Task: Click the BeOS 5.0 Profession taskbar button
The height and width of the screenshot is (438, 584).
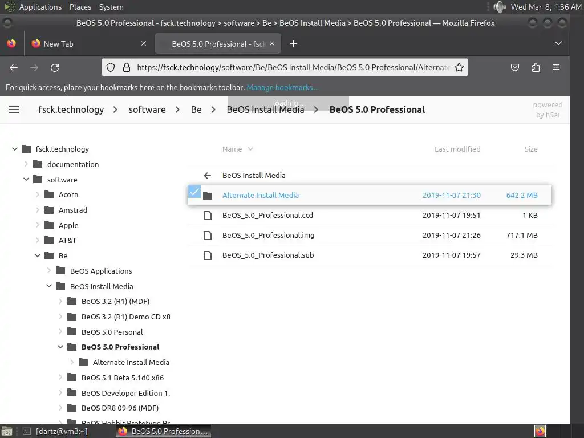Action: [163, 431]
